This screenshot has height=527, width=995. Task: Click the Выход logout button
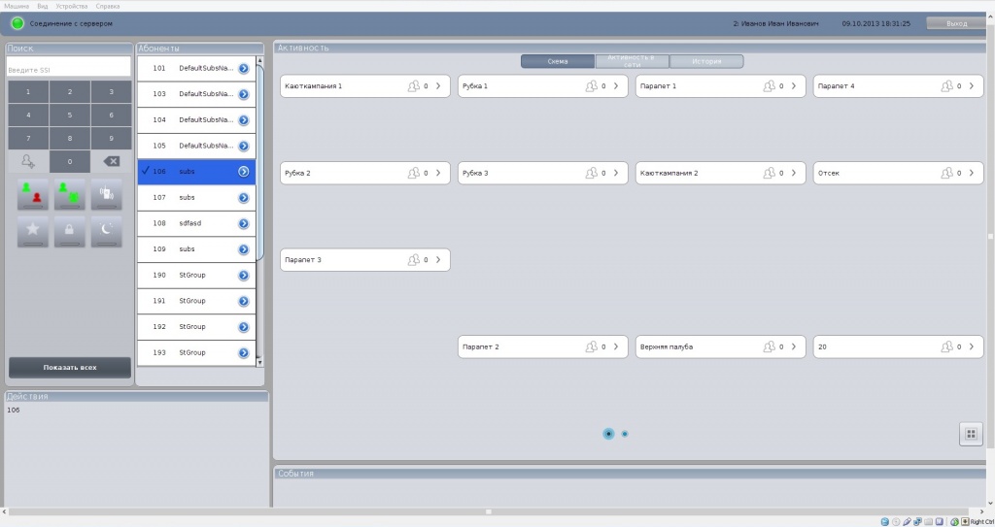(956, 23)
